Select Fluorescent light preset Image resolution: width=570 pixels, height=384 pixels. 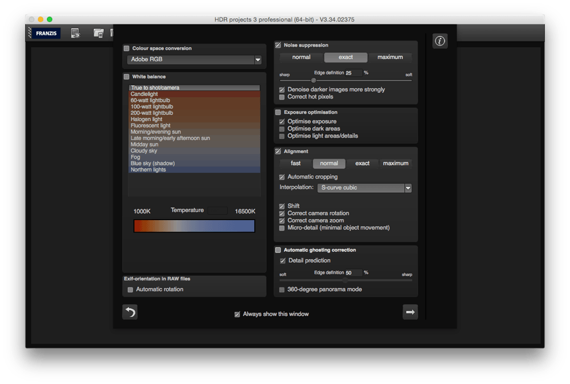(194, 126)
